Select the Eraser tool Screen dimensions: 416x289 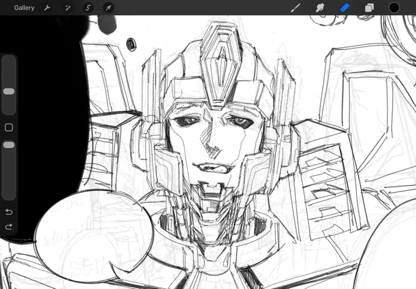pos(344,8)
